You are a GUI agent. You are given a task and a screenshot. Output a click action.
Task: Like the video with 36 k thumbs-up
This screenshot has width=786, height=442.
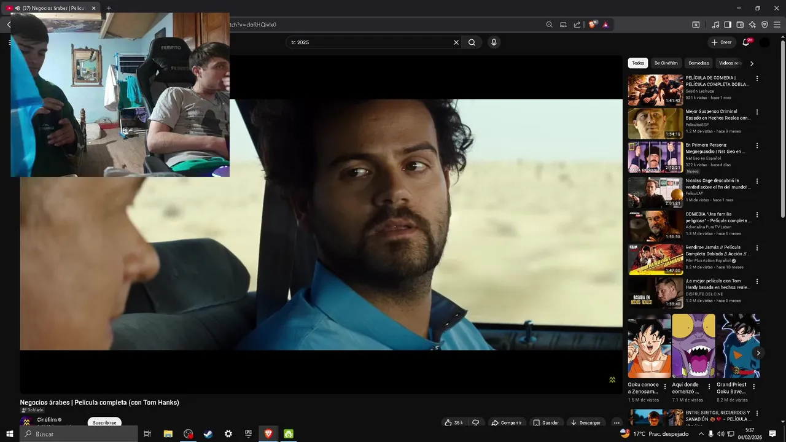[x=454, y=422]
